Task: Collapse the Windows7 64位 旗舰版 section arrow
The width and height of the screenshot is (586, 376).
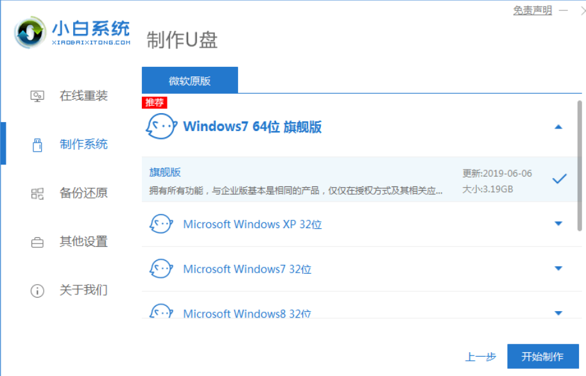Action: pos(558,127)
